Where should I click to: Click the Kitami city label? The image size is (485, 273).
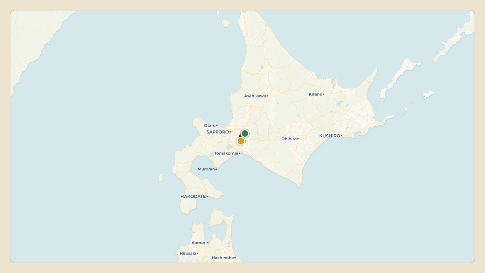point(316,94)
